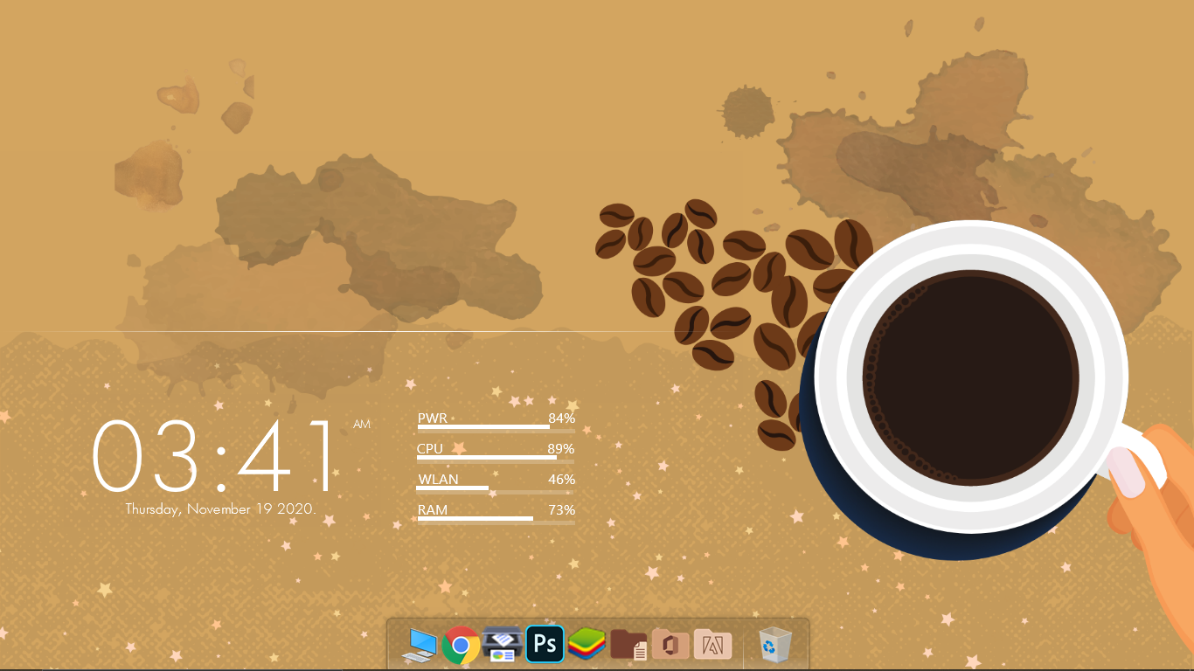Click the 03:41 clock display

(x=215, y=456)
